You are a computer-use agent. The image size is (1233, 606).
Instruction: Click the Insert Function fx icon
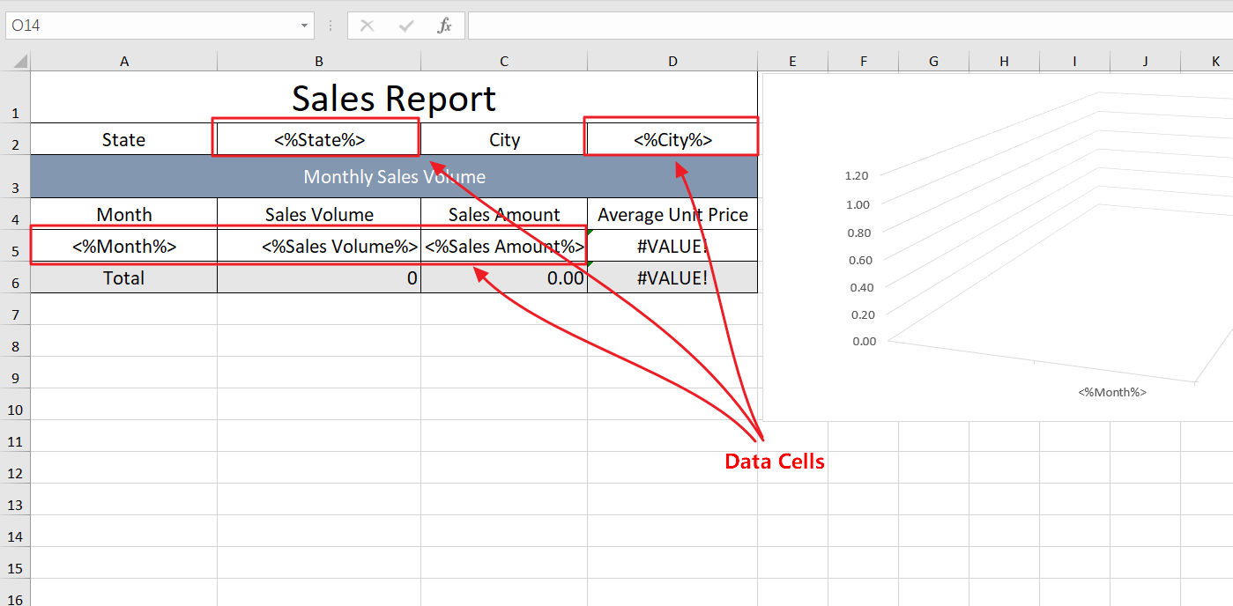tap(445, 26)
